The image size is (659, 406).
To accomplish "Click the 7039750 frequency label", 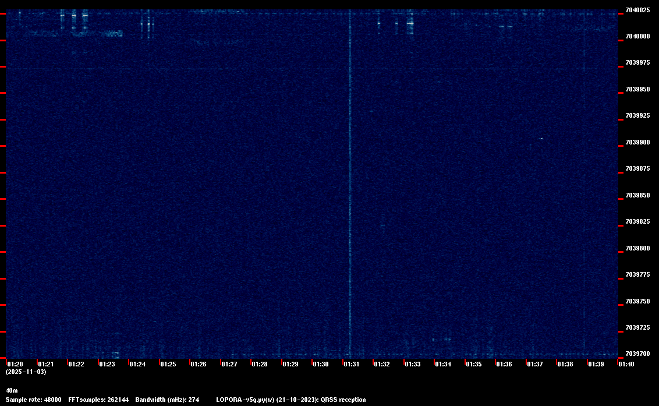I will pyautogui.click(x=637, y=302).
